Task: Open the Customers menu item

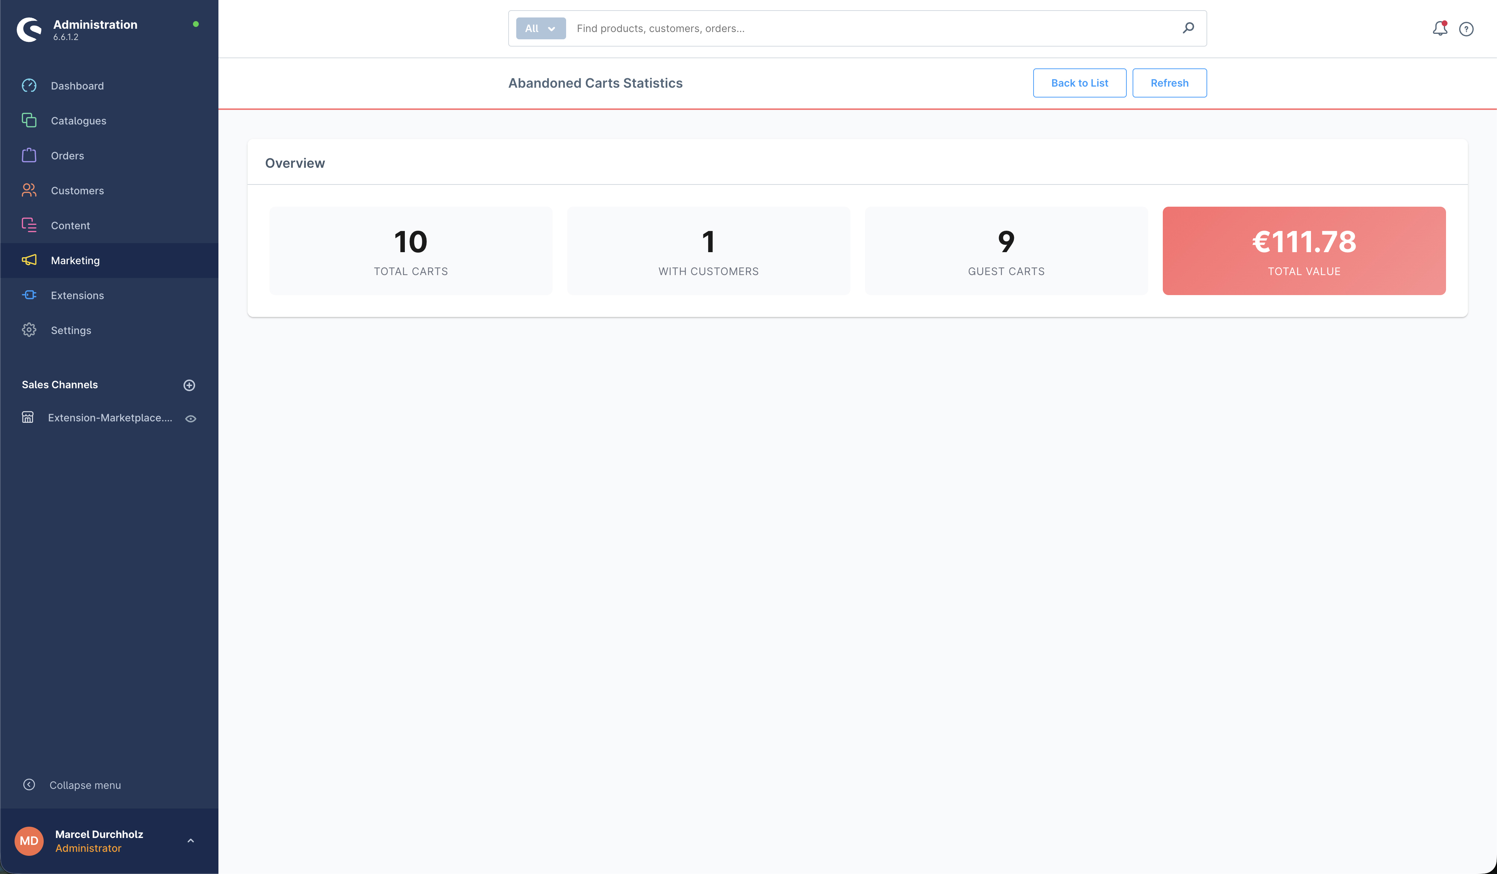Action: click(77, 191)
